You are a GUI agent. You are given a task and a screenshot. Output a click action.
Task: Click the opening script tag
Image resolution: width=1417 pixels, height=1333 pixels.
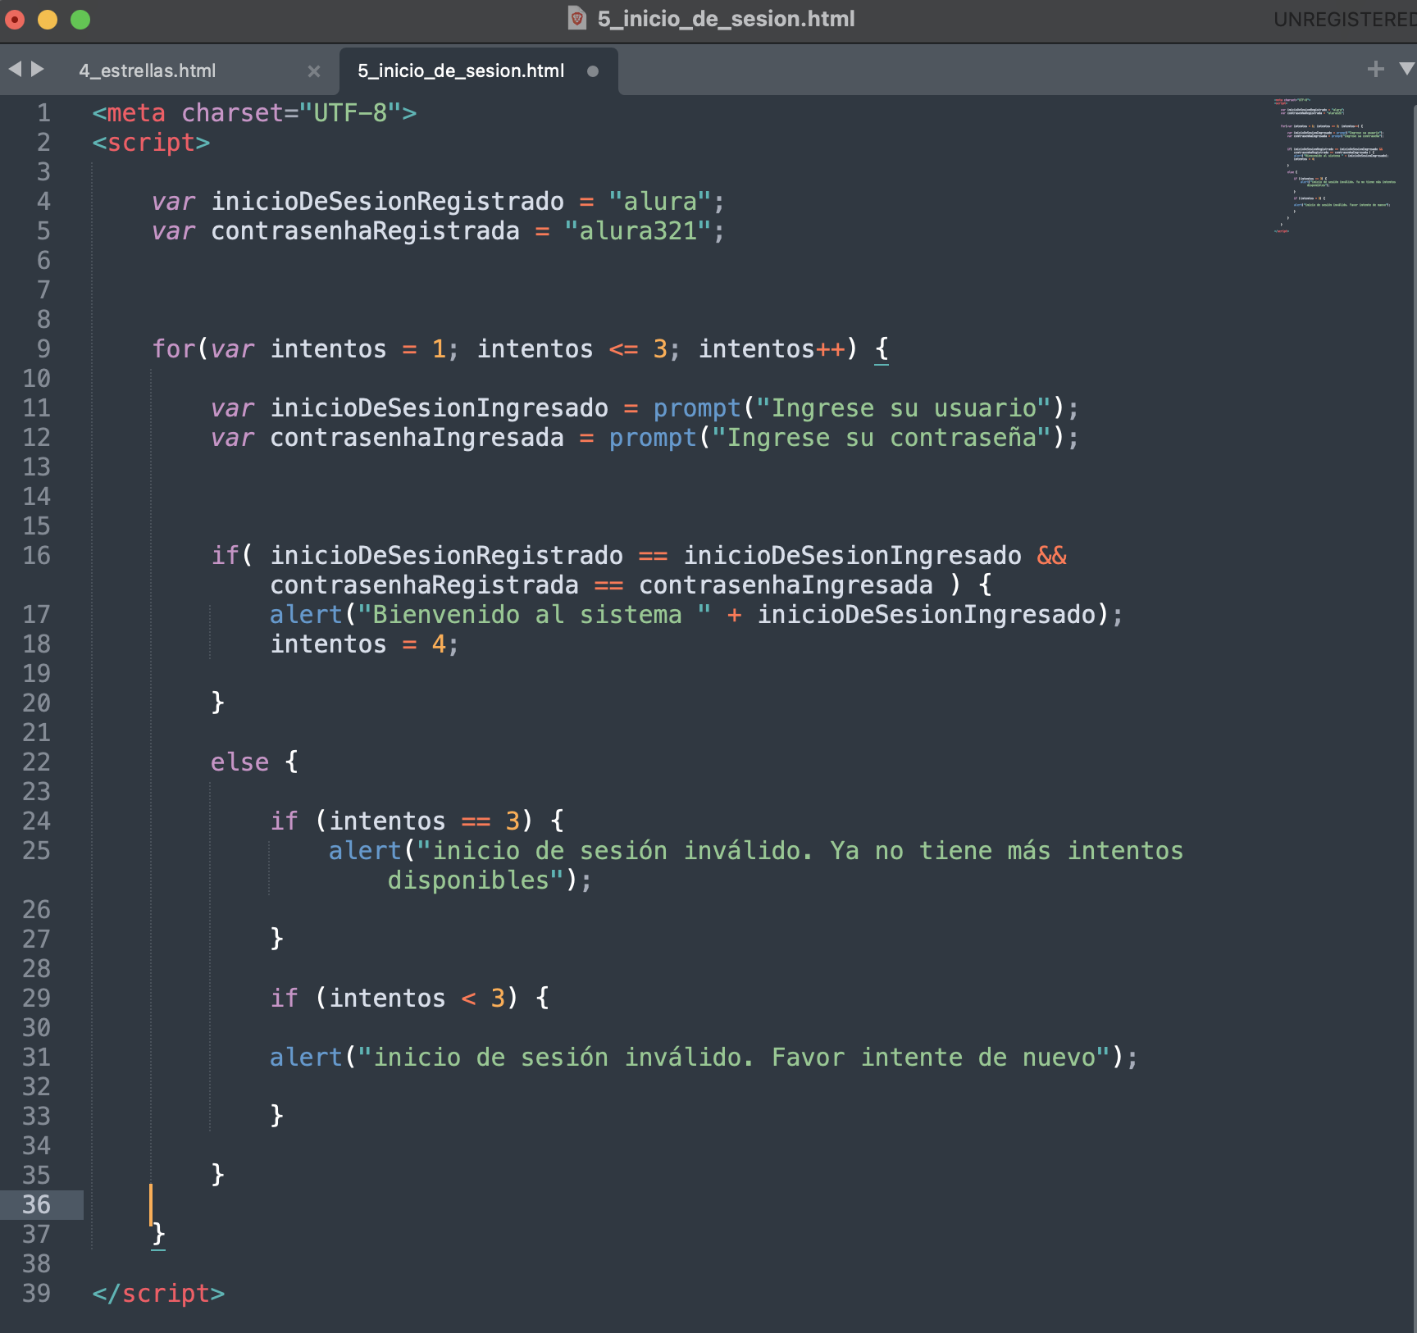[151, 143]
